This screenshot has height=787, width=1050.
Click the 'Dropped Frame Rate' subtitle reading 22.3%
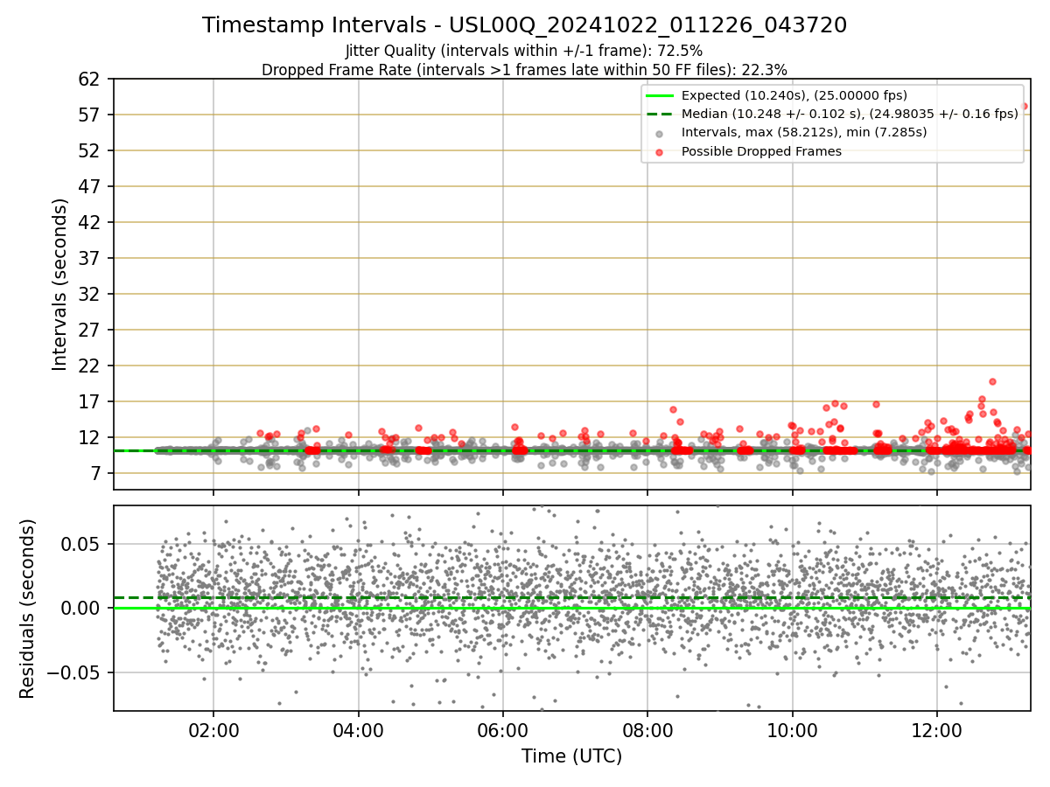[524, 70]
